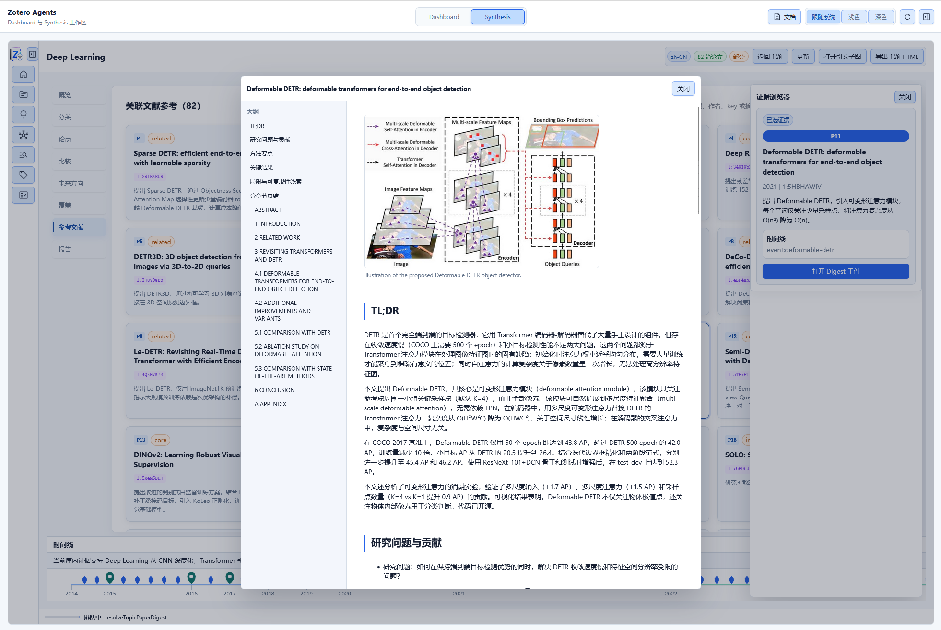Jump to 方法要点 in outline
Viewport: 941px width, 630px height.
[x=261, y=154]
